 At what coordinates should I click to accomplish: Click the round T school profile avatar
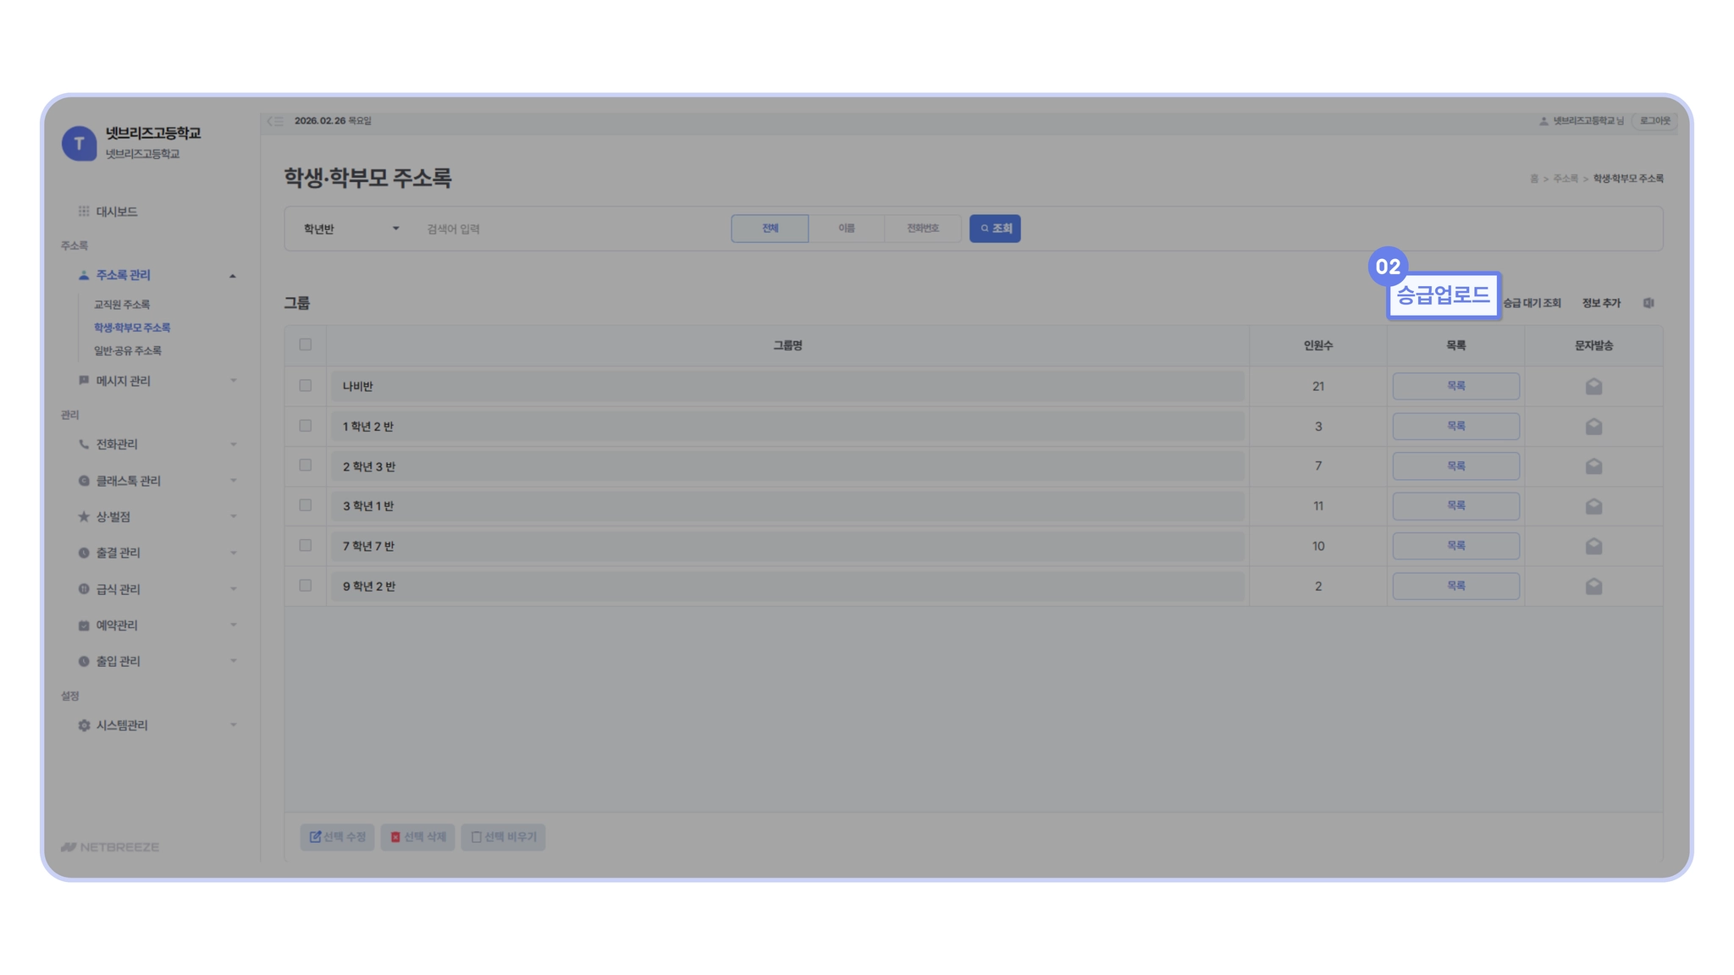click(x=80, y=143)
